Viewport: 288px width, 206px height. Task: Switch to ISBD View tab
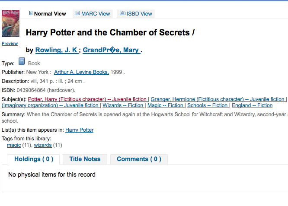[139, 14]
